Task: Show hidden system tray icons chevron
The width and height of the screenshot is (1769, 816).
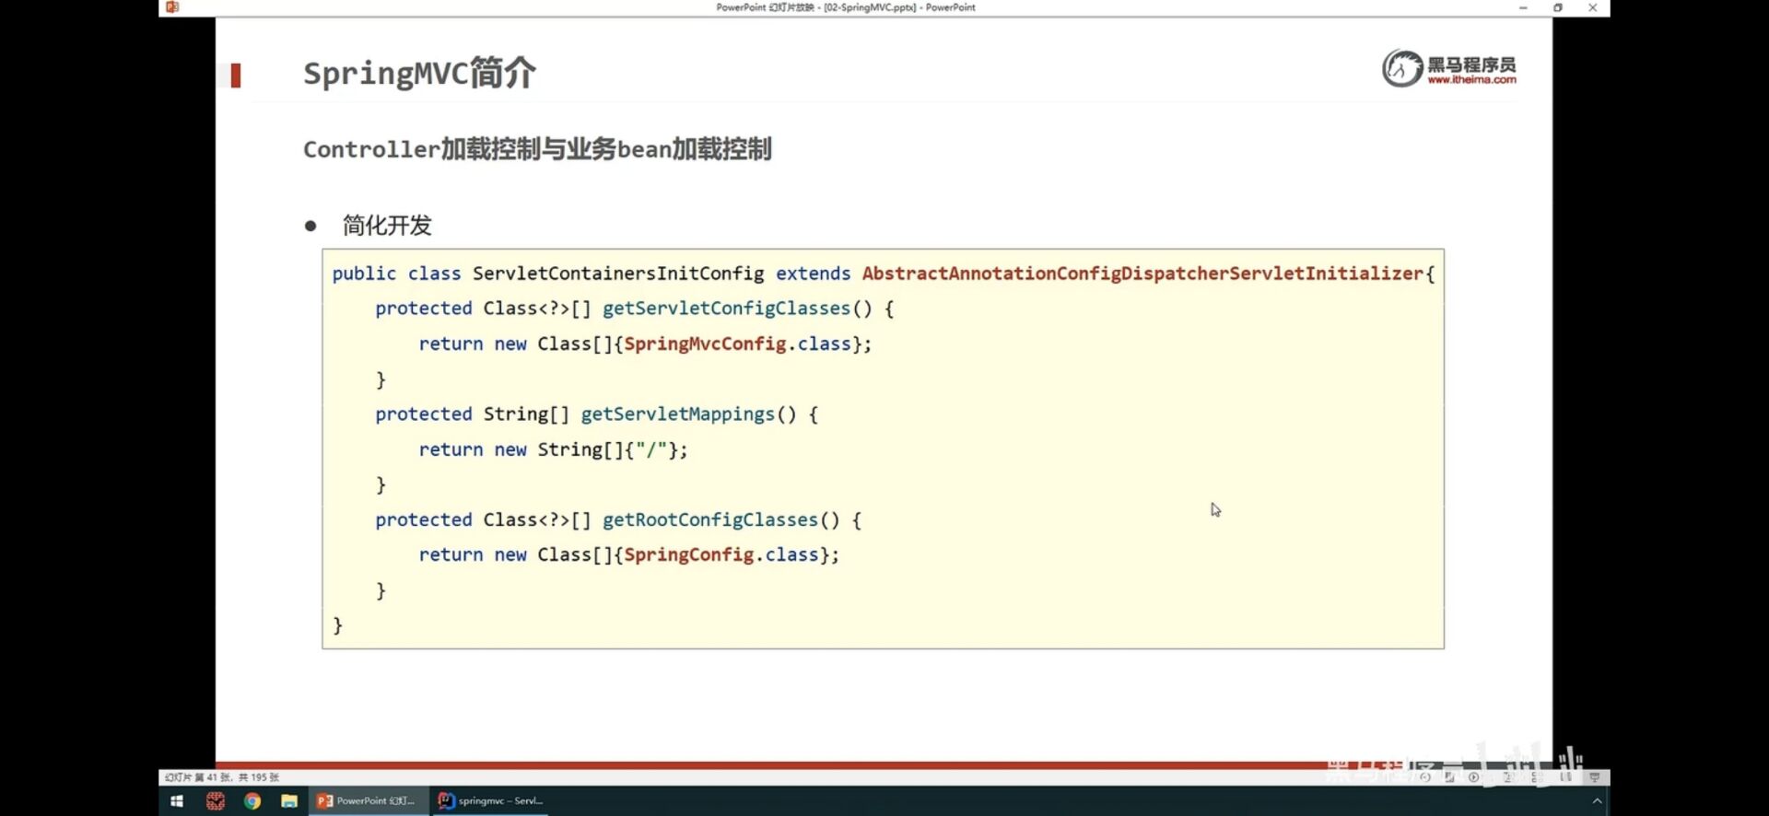Action: [1597, 801]
